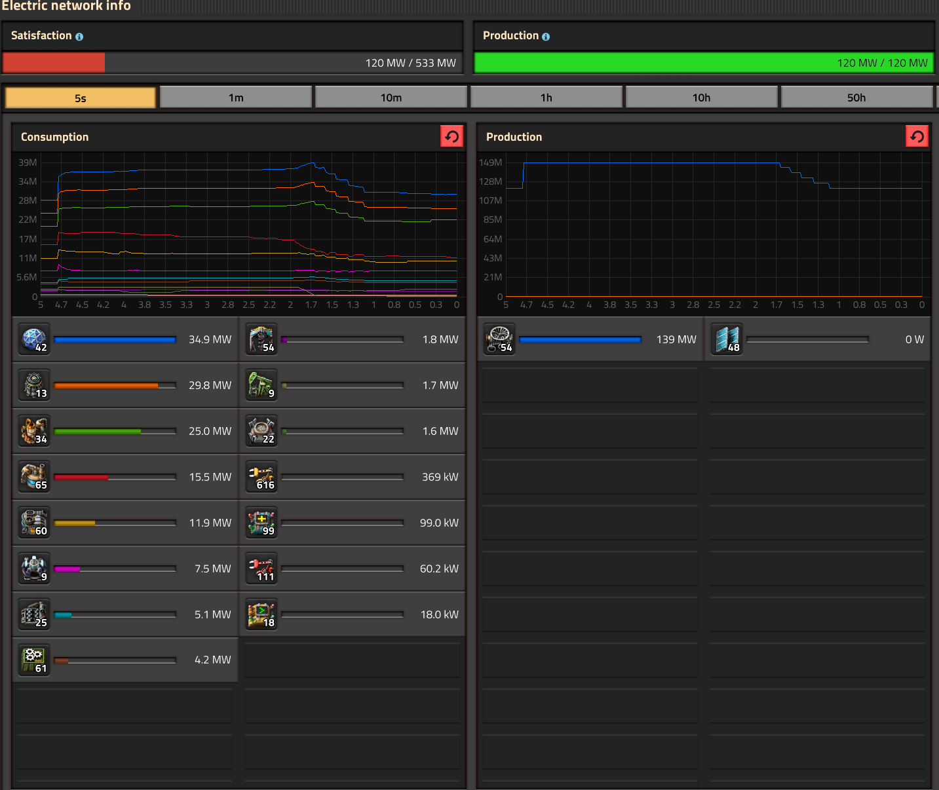
Task: Select the yellow inserter icon showing 616
Action: pyautogui.click(x=261, y=477)
